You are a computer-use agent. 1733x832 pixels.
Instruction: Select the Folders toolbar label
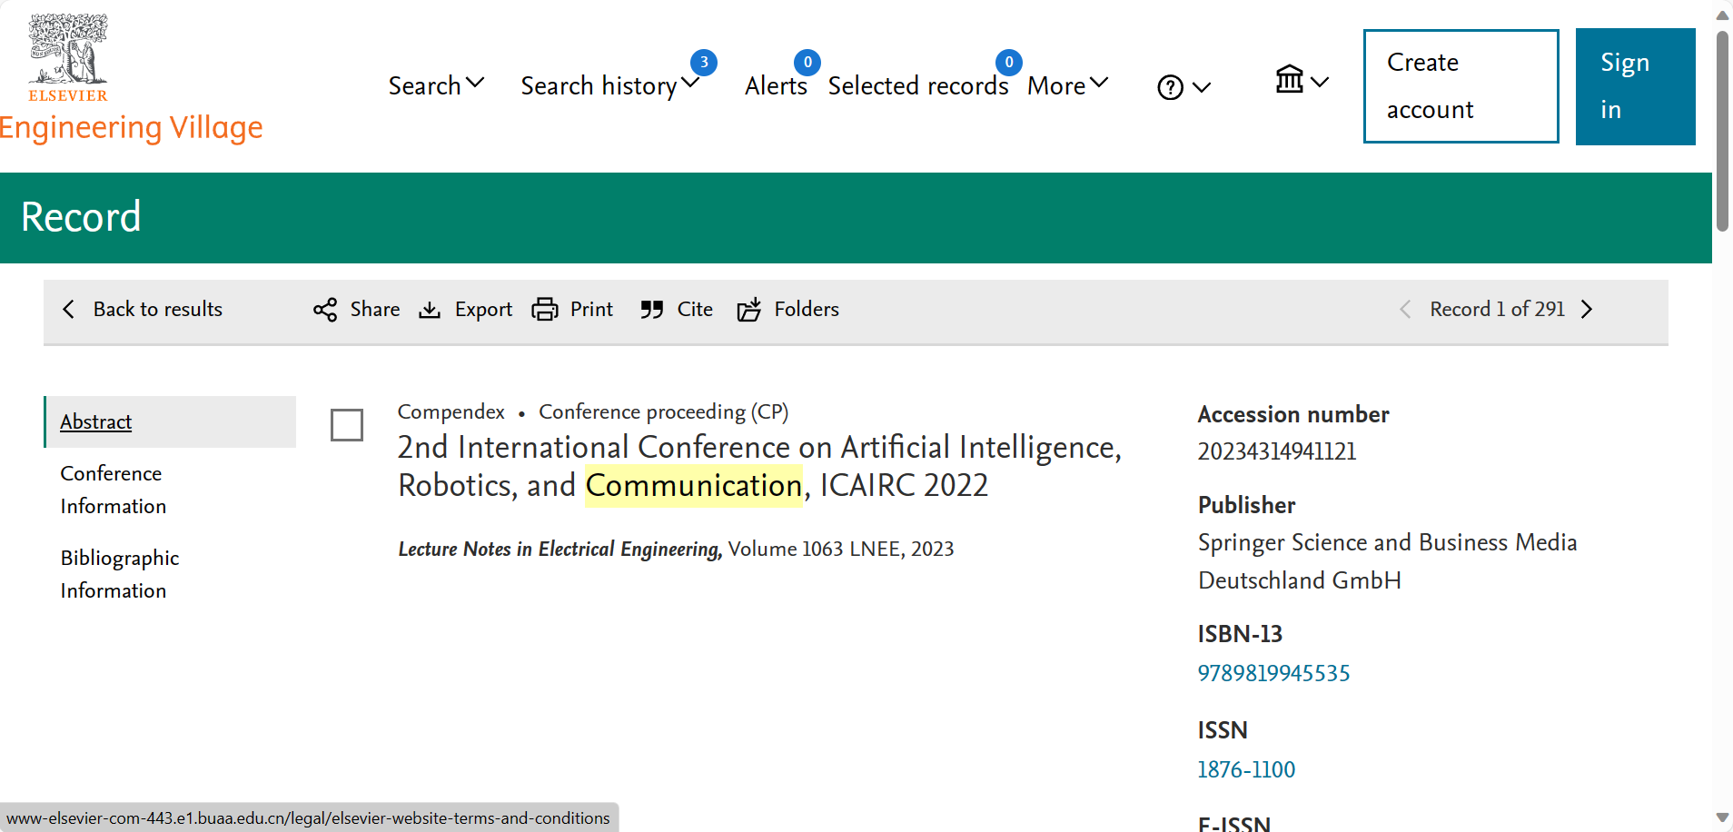807,309
